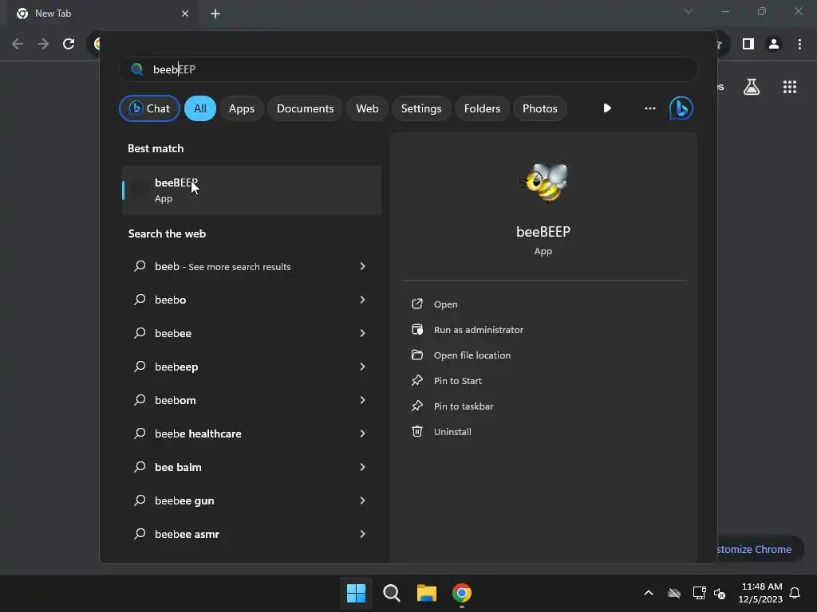817x612 pixels.
Task: Expand the beebee gun suggestion chevron
Action: pyautogui.click(x=363, y=500)
